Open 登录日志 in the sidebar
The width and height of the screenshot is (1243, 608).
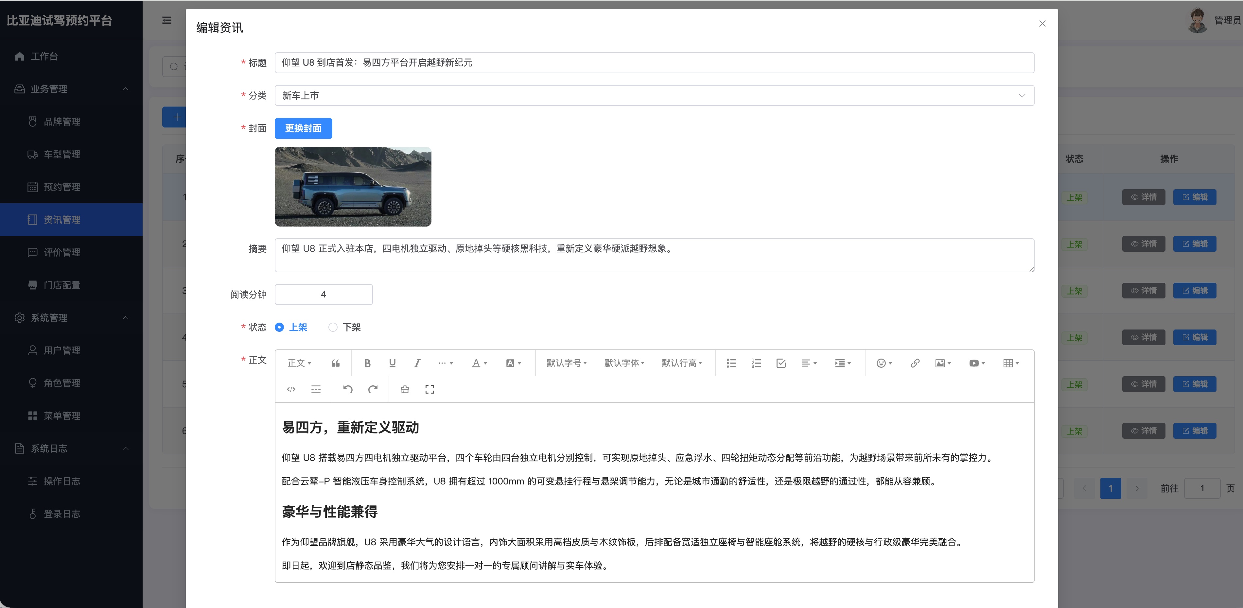71,514
